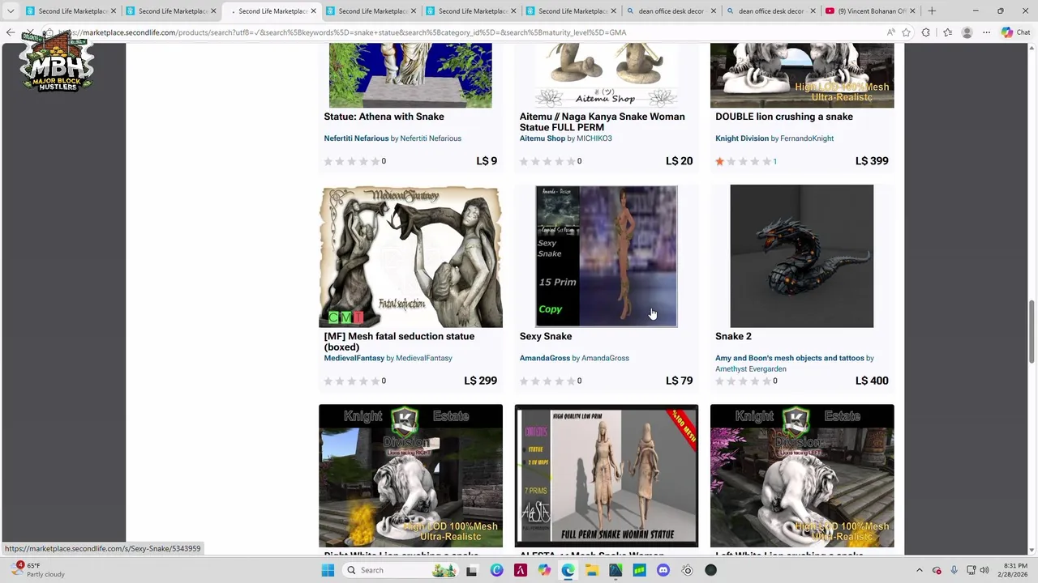Open the black circle app in taskbar
1038x583 pixels.
tap(711, 570)
